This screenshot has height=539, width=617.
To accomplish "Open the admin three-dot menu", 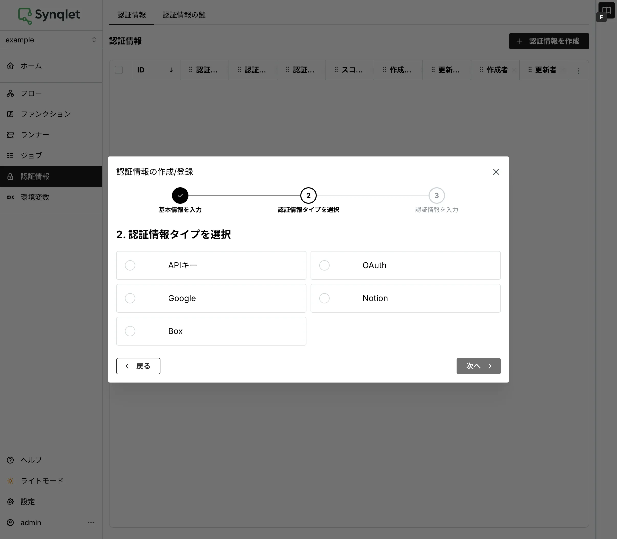I will click(x=91, y=523).
